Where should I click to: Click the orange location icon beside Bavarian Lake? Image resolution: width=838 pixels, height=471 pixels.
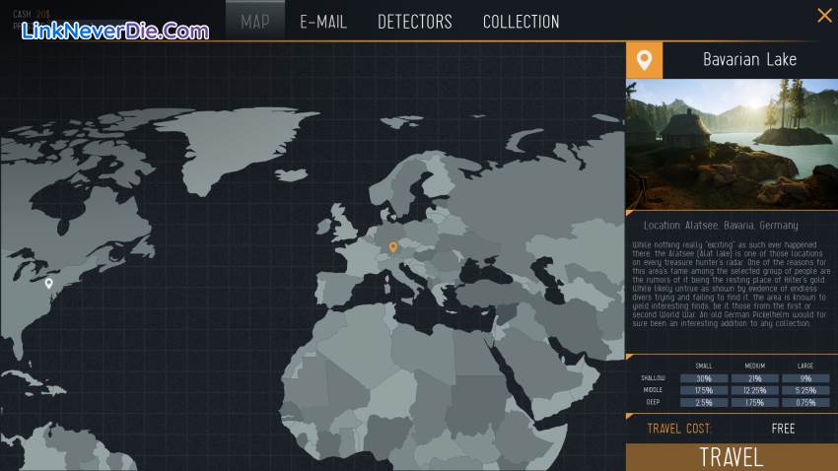645,60
